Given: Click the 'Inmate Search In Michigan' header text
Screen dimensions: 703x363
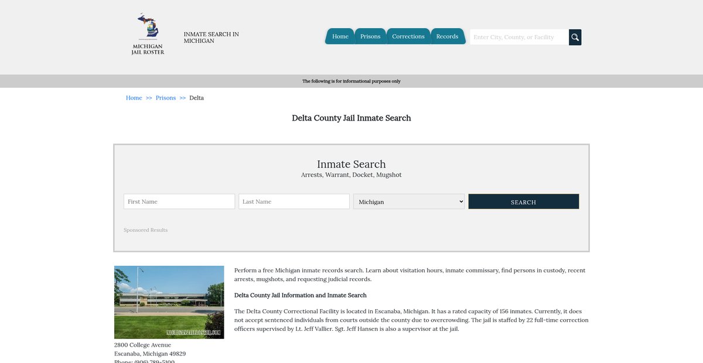Looking at the screenshot, I should tap(211, 37).
